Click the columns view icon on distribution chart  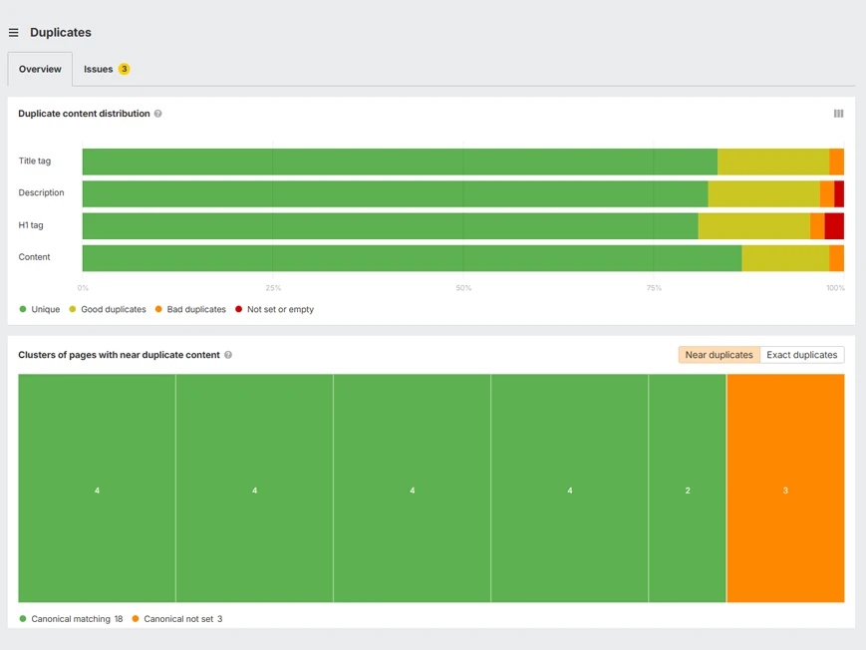(x=838, y=114)
